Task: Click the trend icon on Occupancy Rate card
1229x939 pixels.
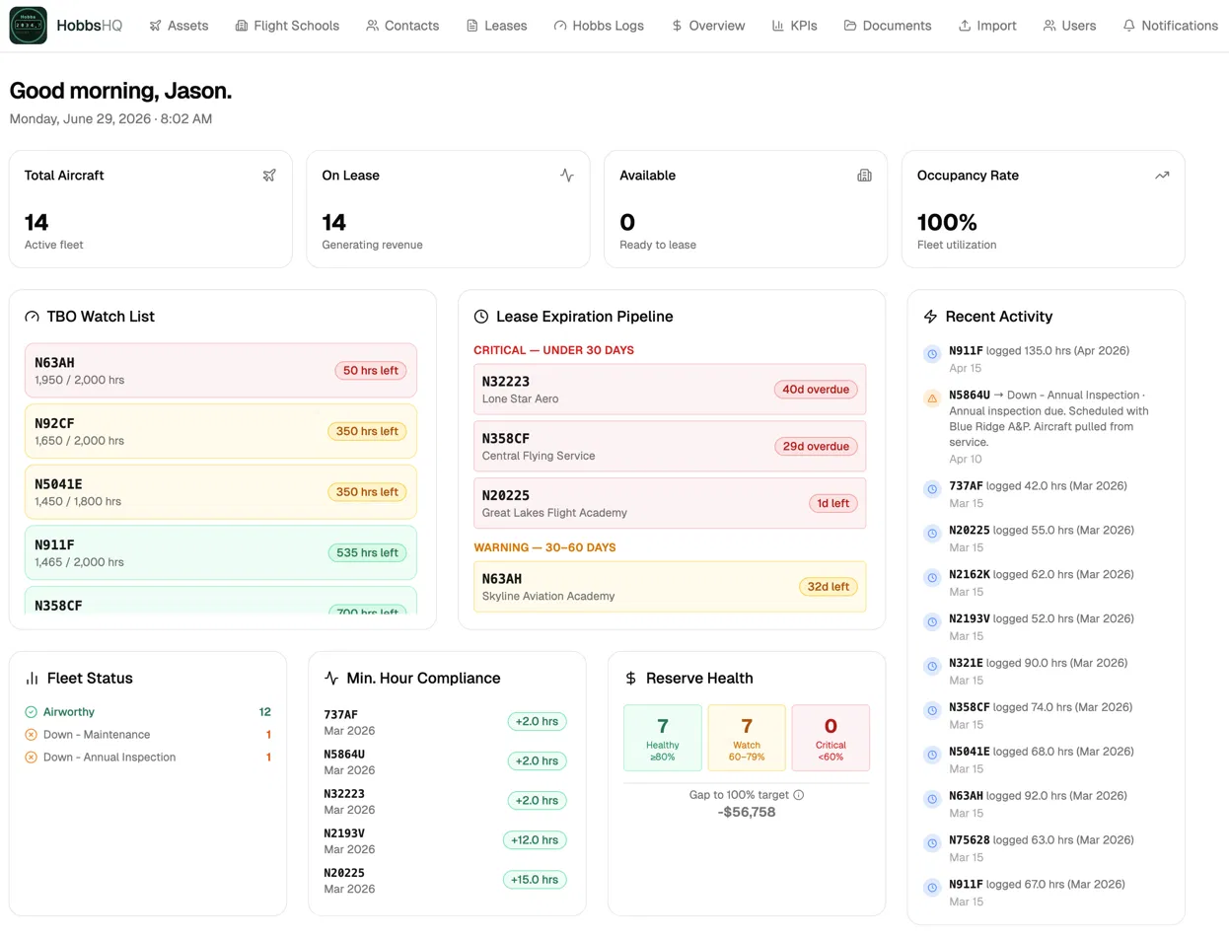Action: click(x=1162, y=176)
